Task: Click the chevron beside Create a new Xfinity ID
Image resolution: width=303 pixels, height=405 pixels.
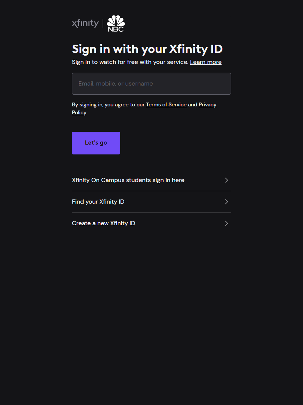Action: [x=226, y=223]
